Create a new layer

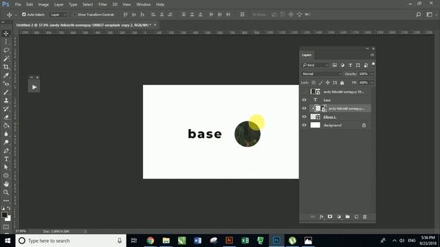(356, 217)
